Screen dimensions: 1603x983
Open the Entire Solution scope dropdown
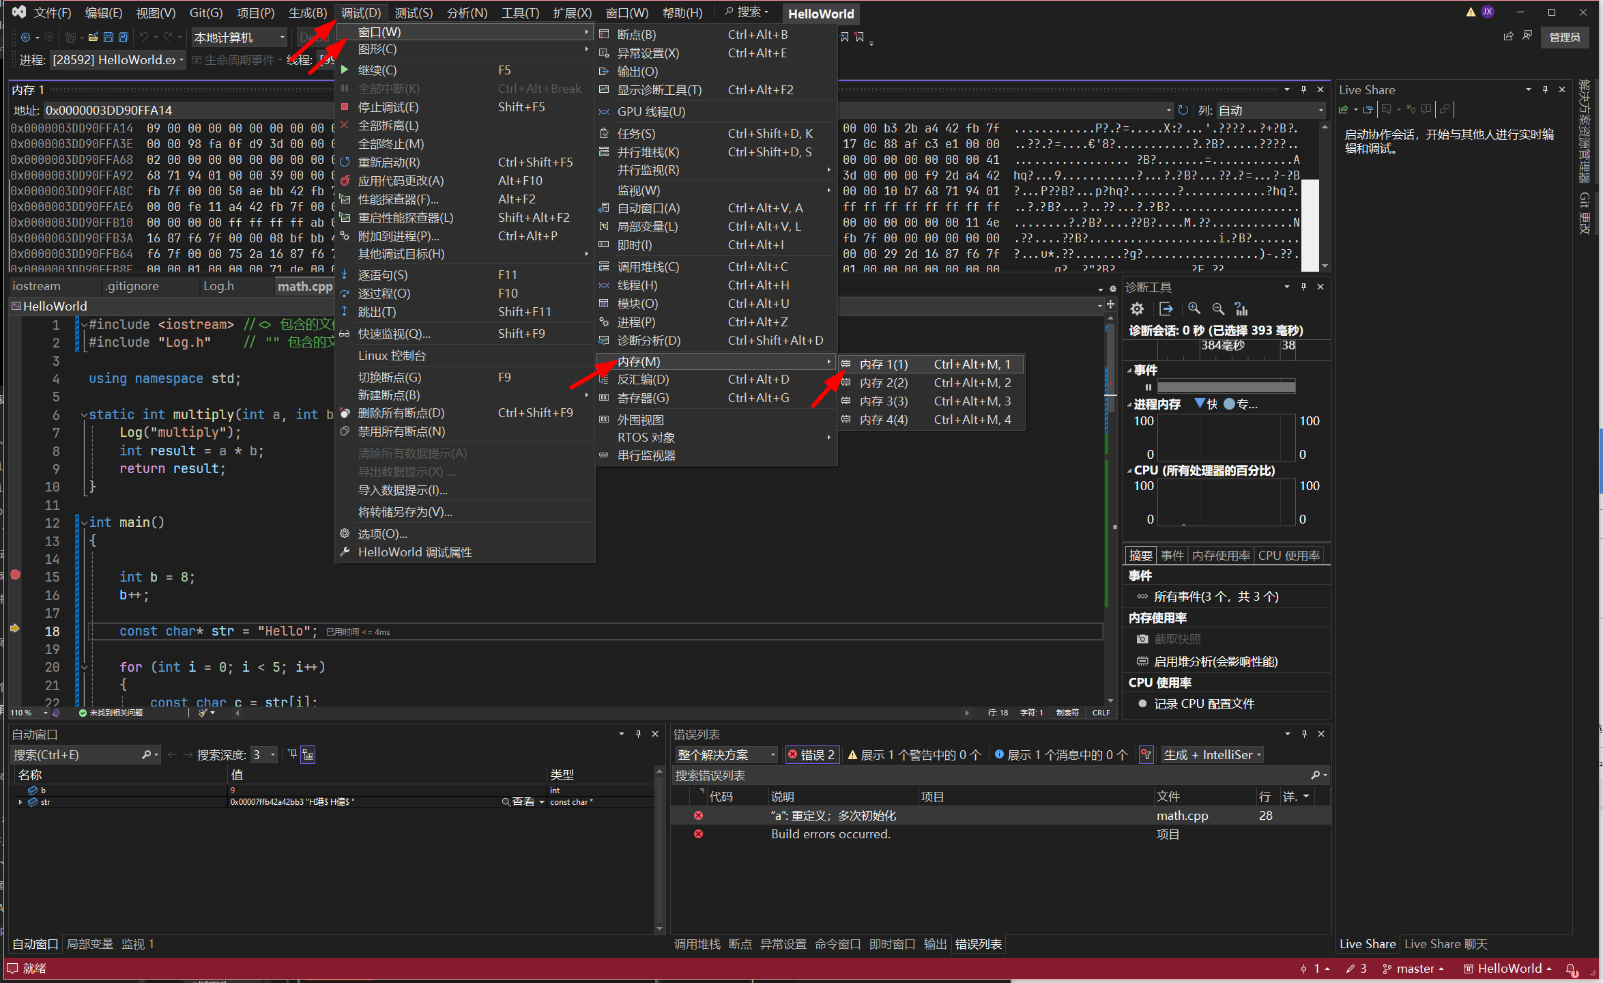point(726,754)
